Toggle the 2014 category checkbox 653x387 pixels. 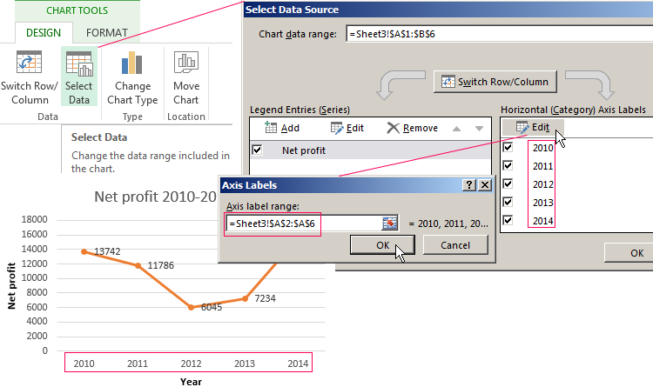point(508,221)
